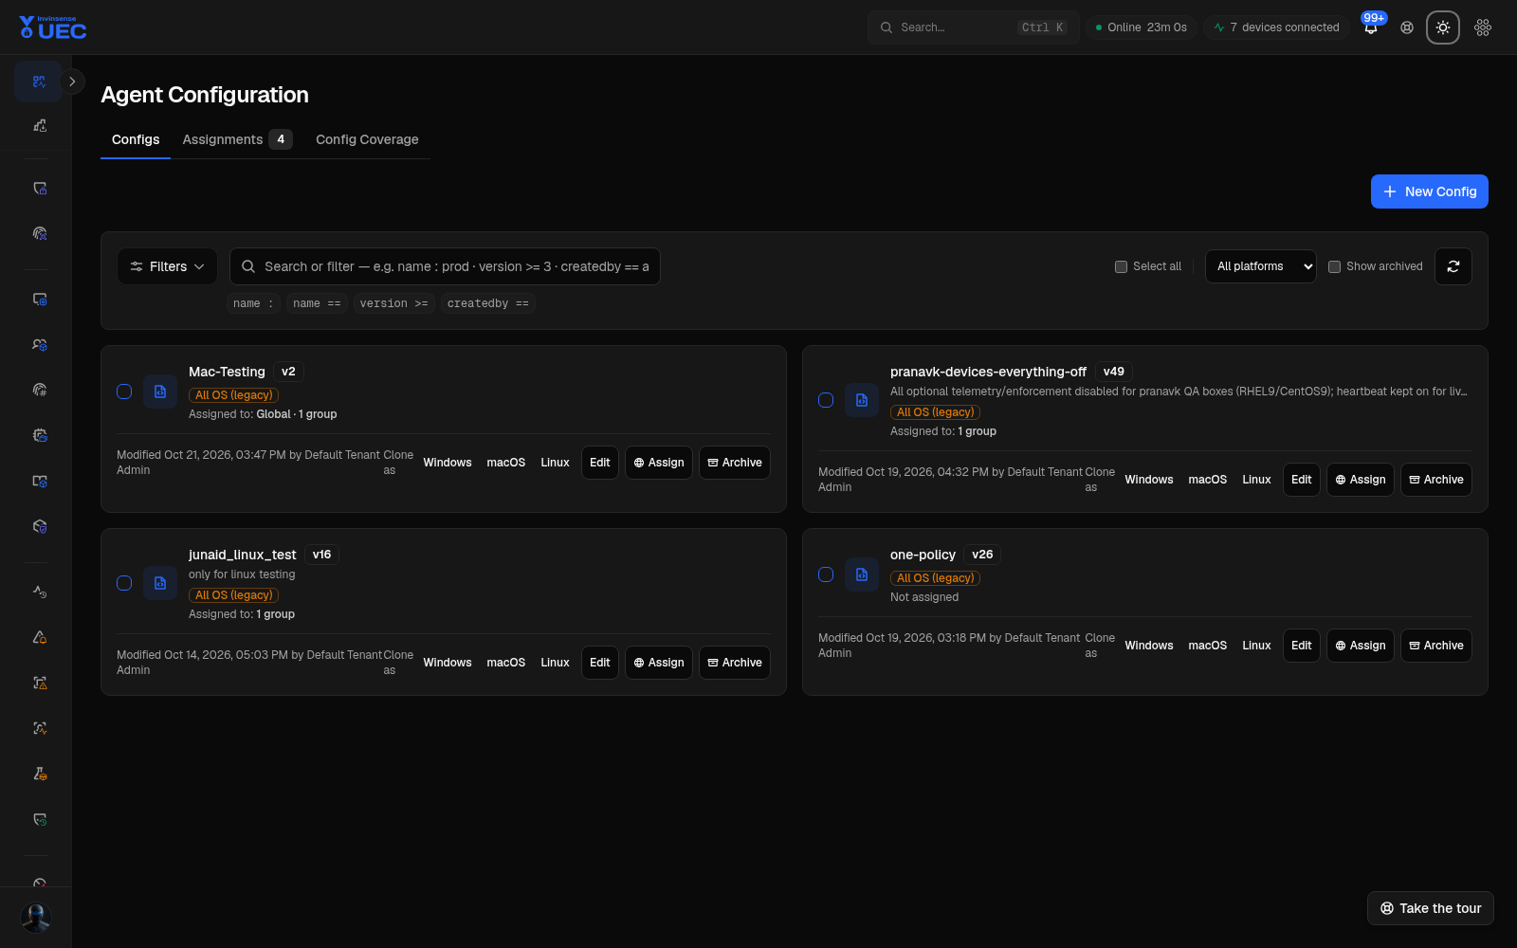Insert the 'version >=' filter chip
Screen dimensions: 1517x948
(x=393, y=303)
